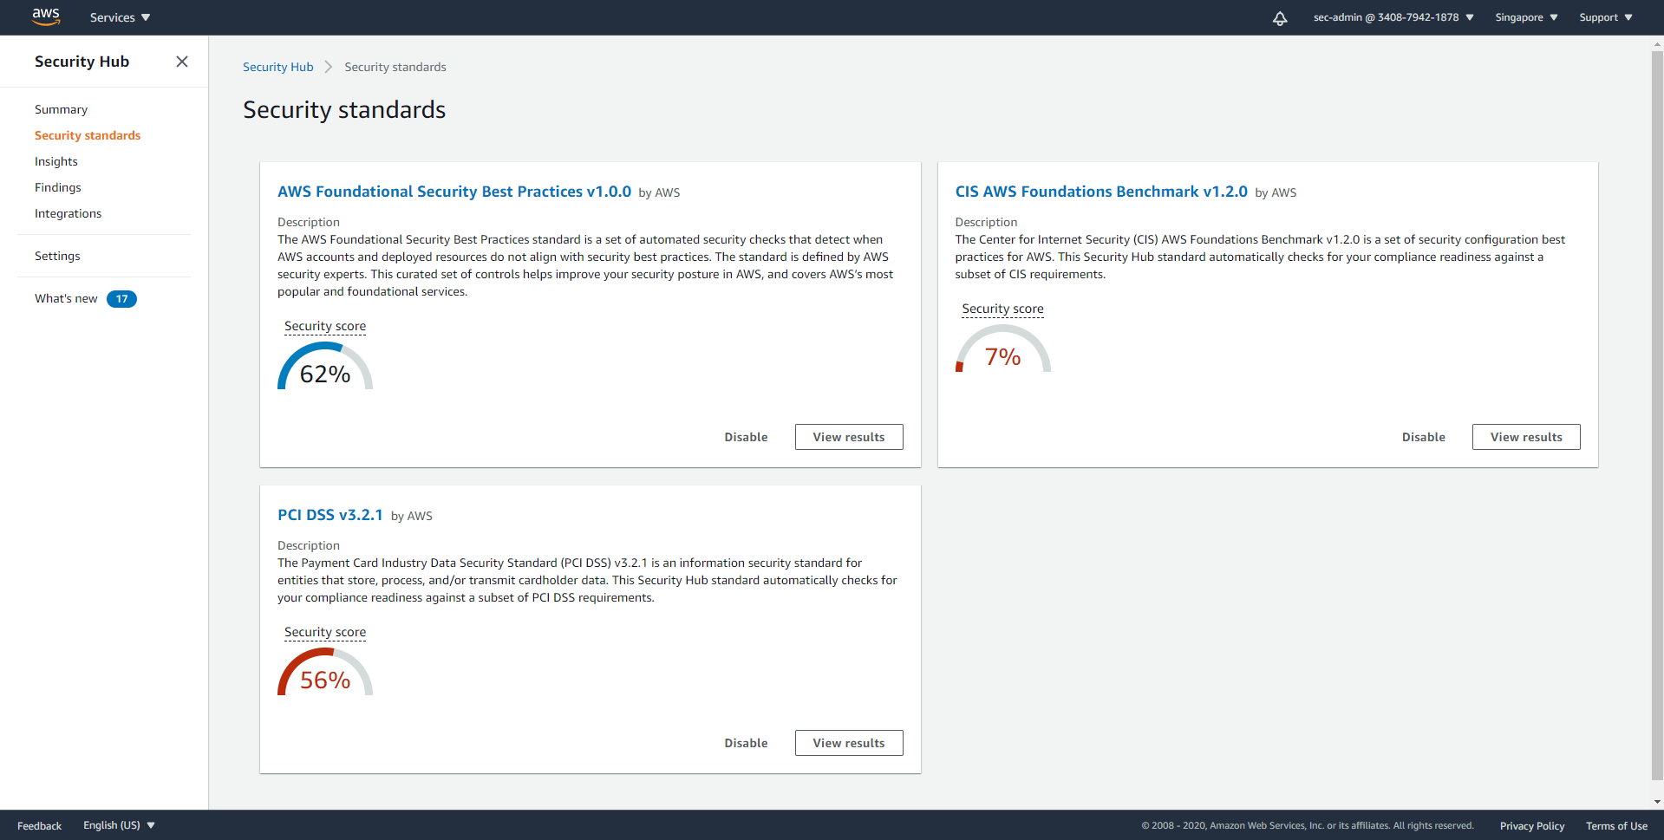Click the 7% security score gauge
Viewport: 1664px width, 840px height.
pyautogui.click(x=1003, y=349)
